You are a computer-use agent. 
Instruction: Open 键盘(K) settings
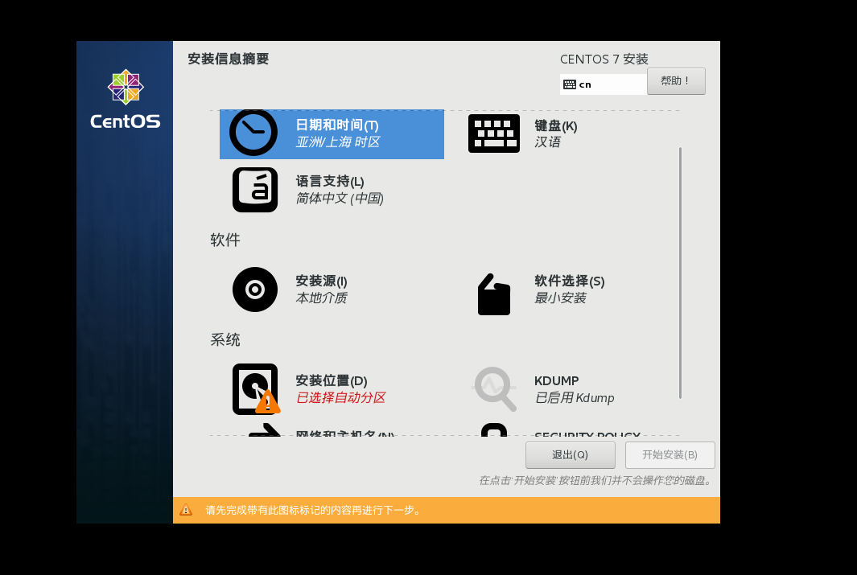pos(556,125)
